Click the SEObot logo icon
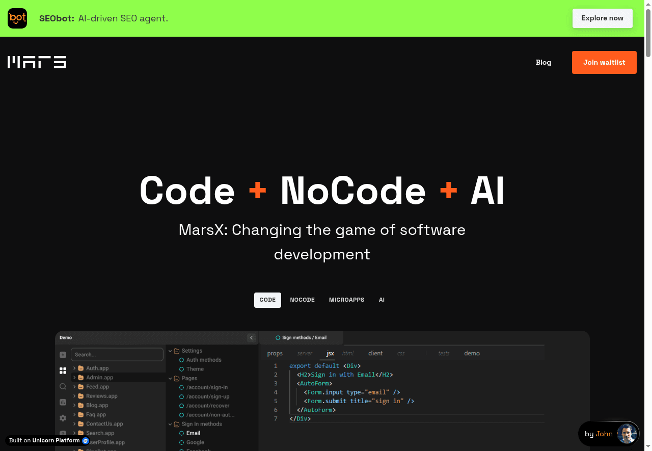The height and width of the screenshot is (451, 652). point(17,18)
